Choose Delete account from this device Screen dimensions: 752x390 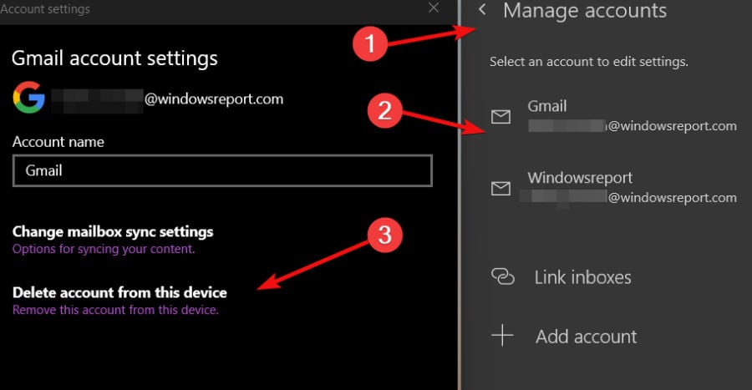119,292
